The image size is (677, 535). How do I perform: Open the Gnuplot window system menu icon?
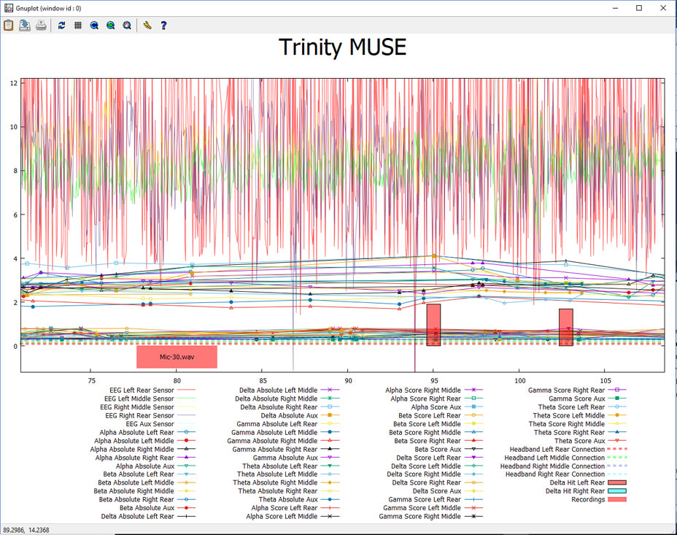[8, 8]
